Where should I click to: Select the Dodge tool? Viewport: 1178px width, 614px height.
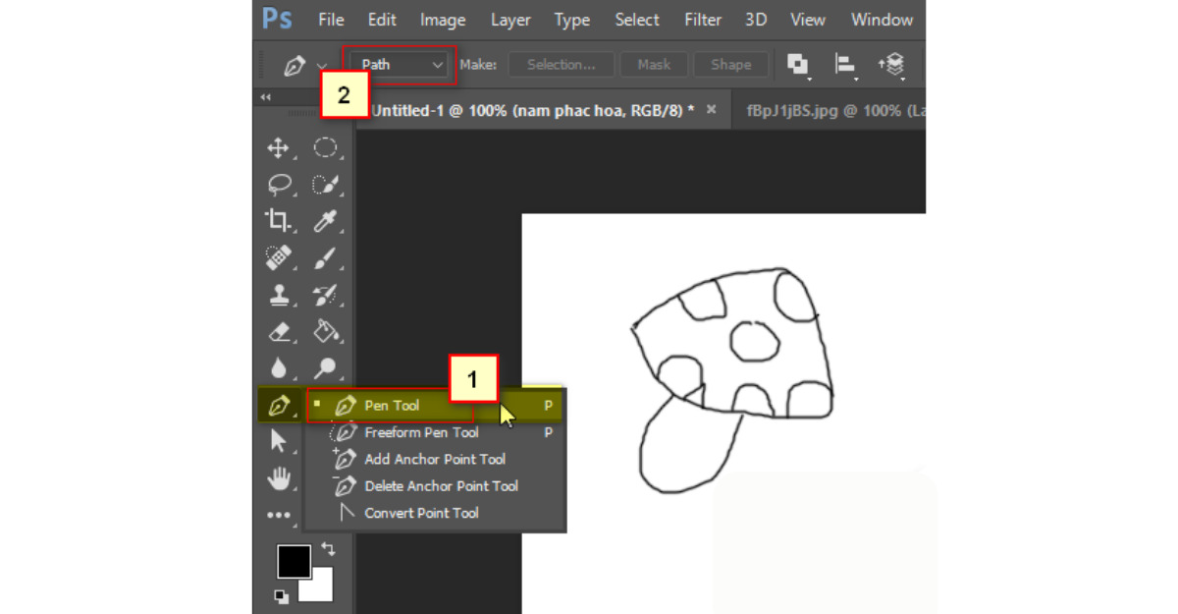(x=325, y=368)
